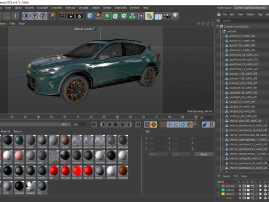Select window_f_00 object in Object Manager
This screenshot has height=202, width=269.
pyautogui.click(x=243, y=116)
